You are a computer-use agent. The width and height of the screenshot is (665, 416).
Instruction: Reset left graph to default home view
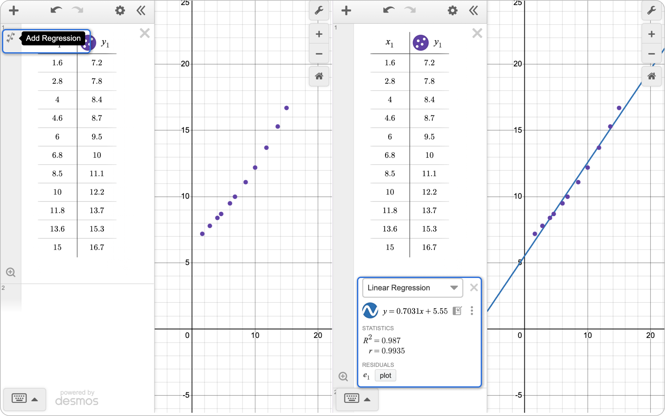319,76
